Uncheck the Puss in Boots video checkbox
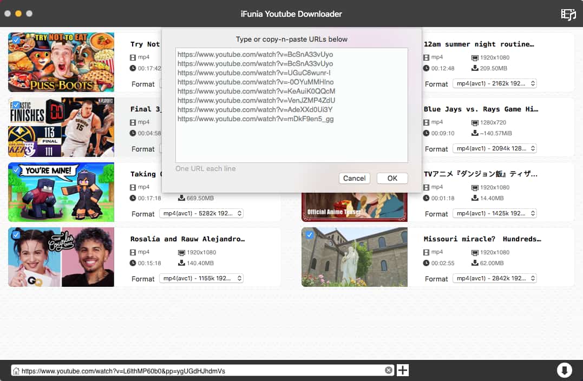This screenshot has width=583, height=381. coord(16,40)
